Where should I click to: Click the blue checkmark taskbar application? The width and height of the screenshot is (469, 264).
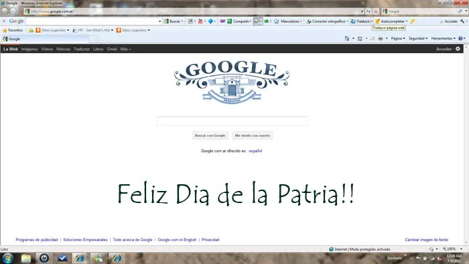tap(62, 258)
